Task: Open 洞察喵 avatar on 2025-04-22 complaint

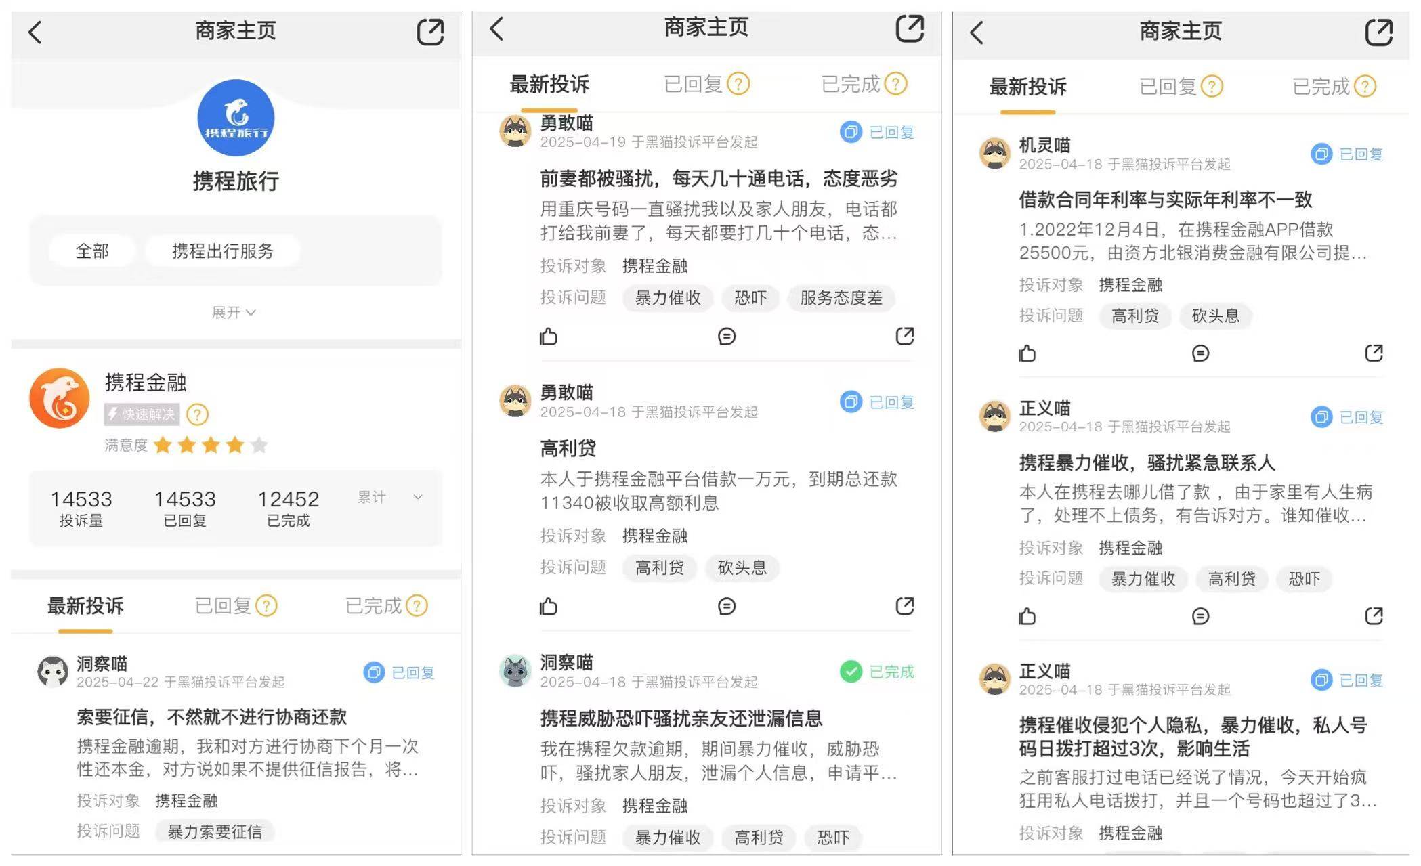Action: [x=52, y=672]
